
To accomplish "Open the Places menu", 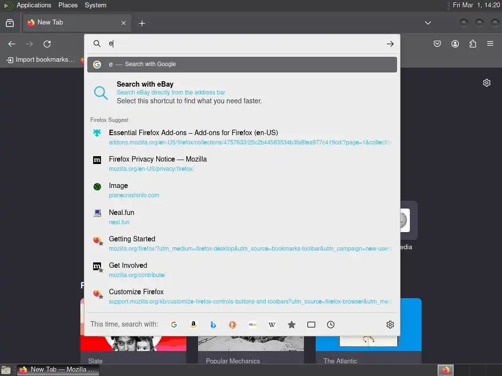I will point(68,5).
